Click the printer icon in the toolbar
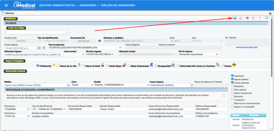The height and width of the screenshot is (131, 274). tap(247, 18)
